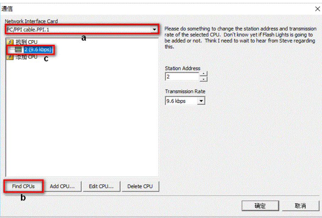Screen dimensions: 322x218
Task: Click the Find CPUs button
Action: click(x=23, y=186)
